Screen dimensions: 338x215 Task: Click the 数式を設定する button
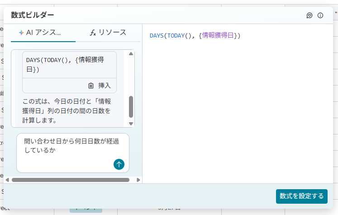point(301,196)
